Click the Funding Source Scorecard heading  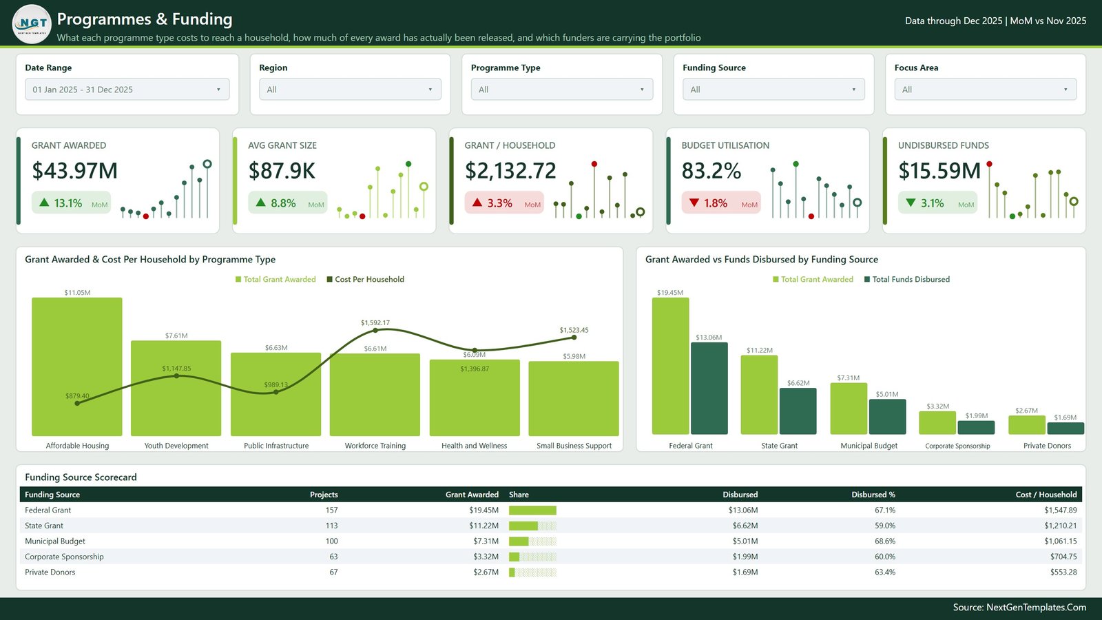point(81,477)
